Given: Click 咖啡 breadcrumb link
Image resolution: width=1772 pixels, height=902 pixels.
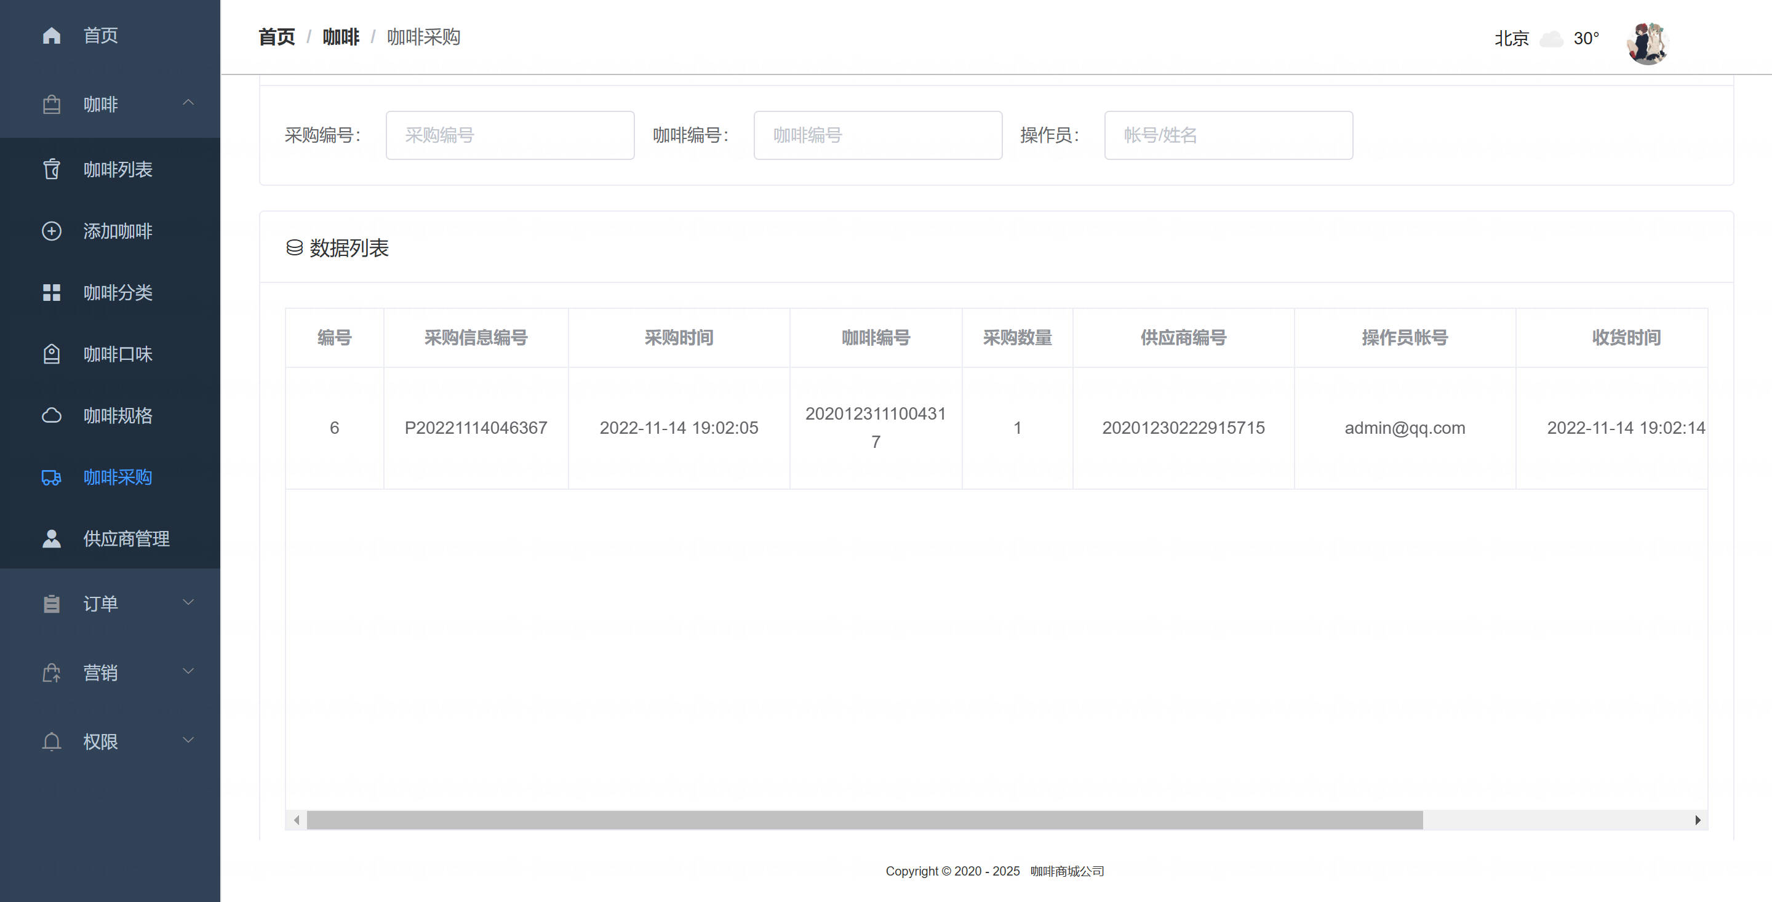Looking at the screenshot, I should click(341, 37).
